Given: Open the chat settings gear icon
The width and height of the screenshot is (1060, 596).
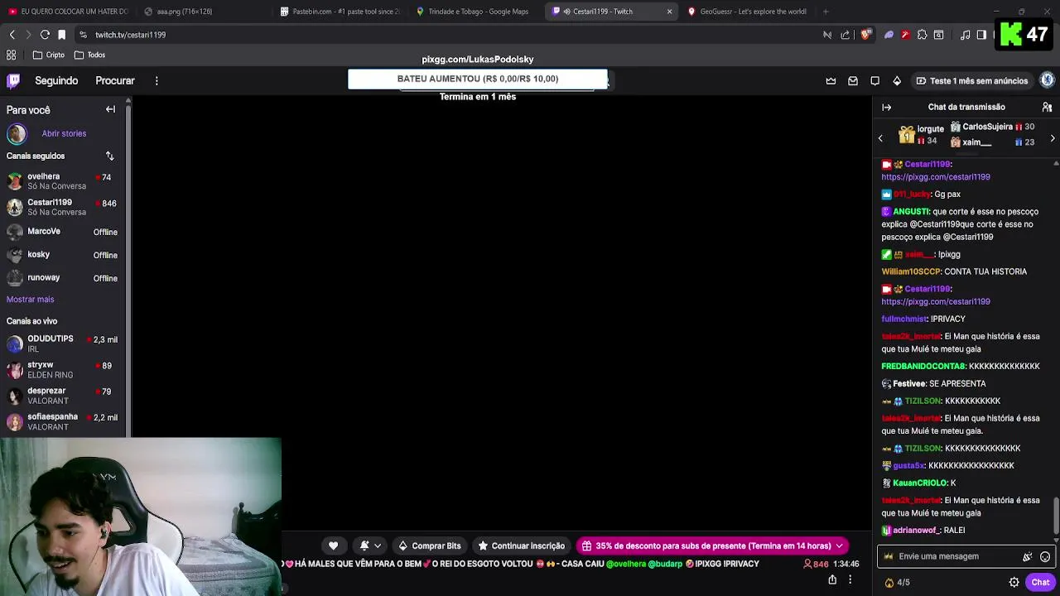Looking at the screenshot, I should pyautogui.click(x=1014, y=583).
